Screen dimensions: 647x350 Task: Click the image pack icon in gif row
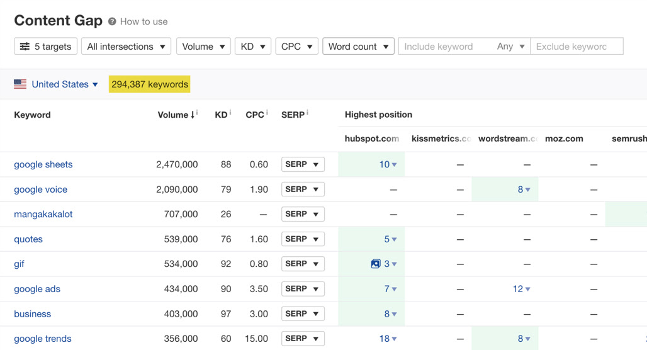(x=376, y=264)
